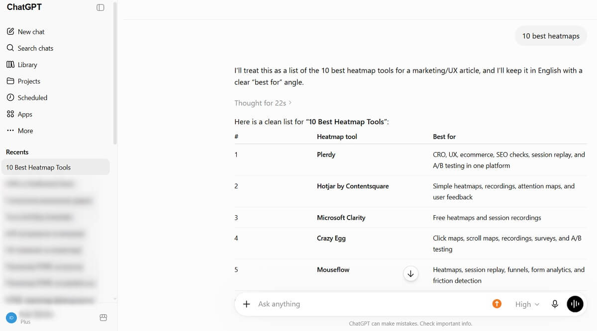Click the scroll-to-bottom arrow button

(x=410, y=274)
